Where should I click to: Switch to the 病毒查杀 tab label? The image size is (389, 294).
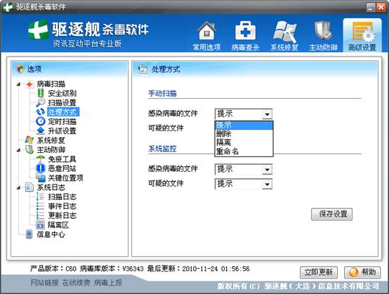pos(245,47)
